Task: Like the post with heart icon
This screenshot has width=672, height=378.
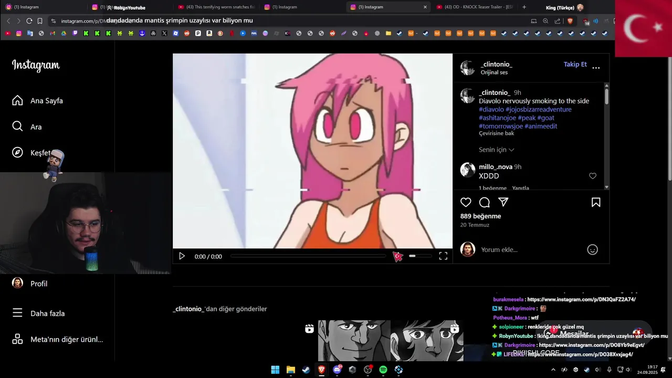Action: point(466,202)
